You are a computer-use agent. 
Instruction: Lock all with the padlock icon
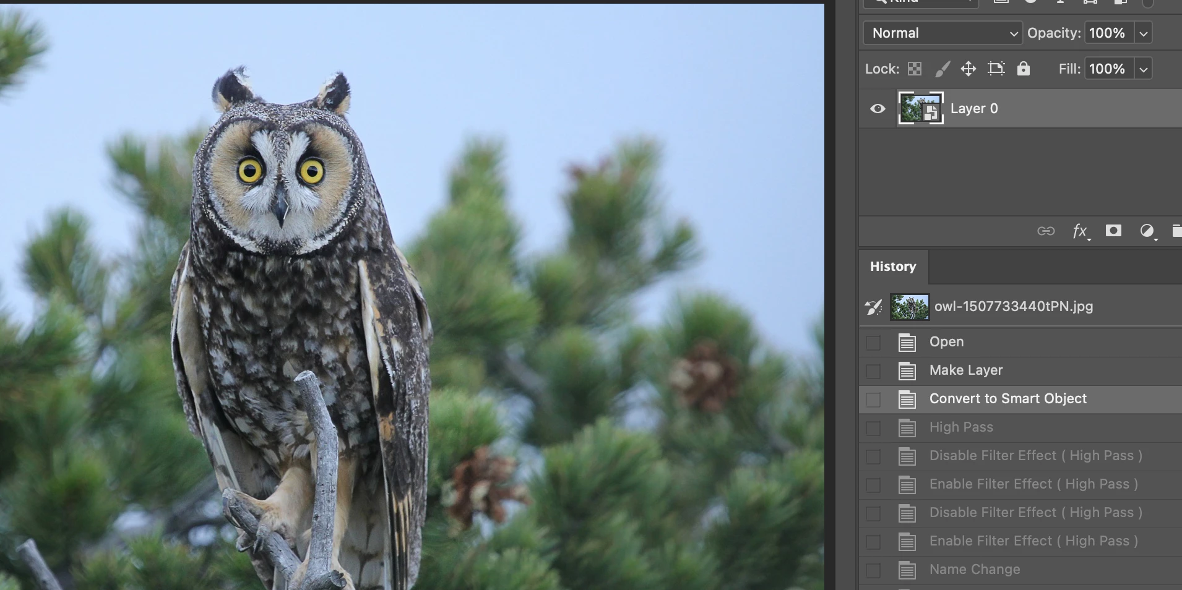pyautogui.click(x=1024, y=69)
